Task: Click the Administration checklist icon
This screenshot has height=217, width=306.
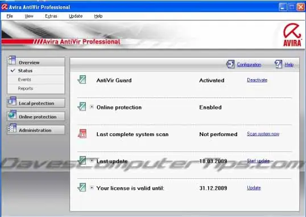Action: coord(12,128)
